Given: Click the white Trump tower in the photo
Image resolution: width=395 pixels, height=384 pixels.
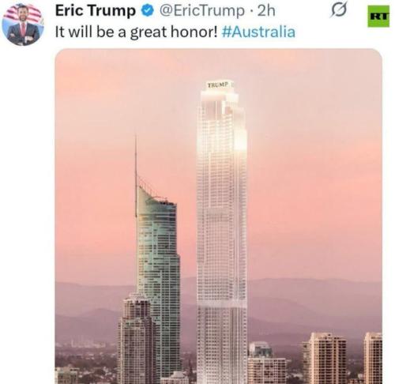Looking at the screenshot, I should [222, 232].
